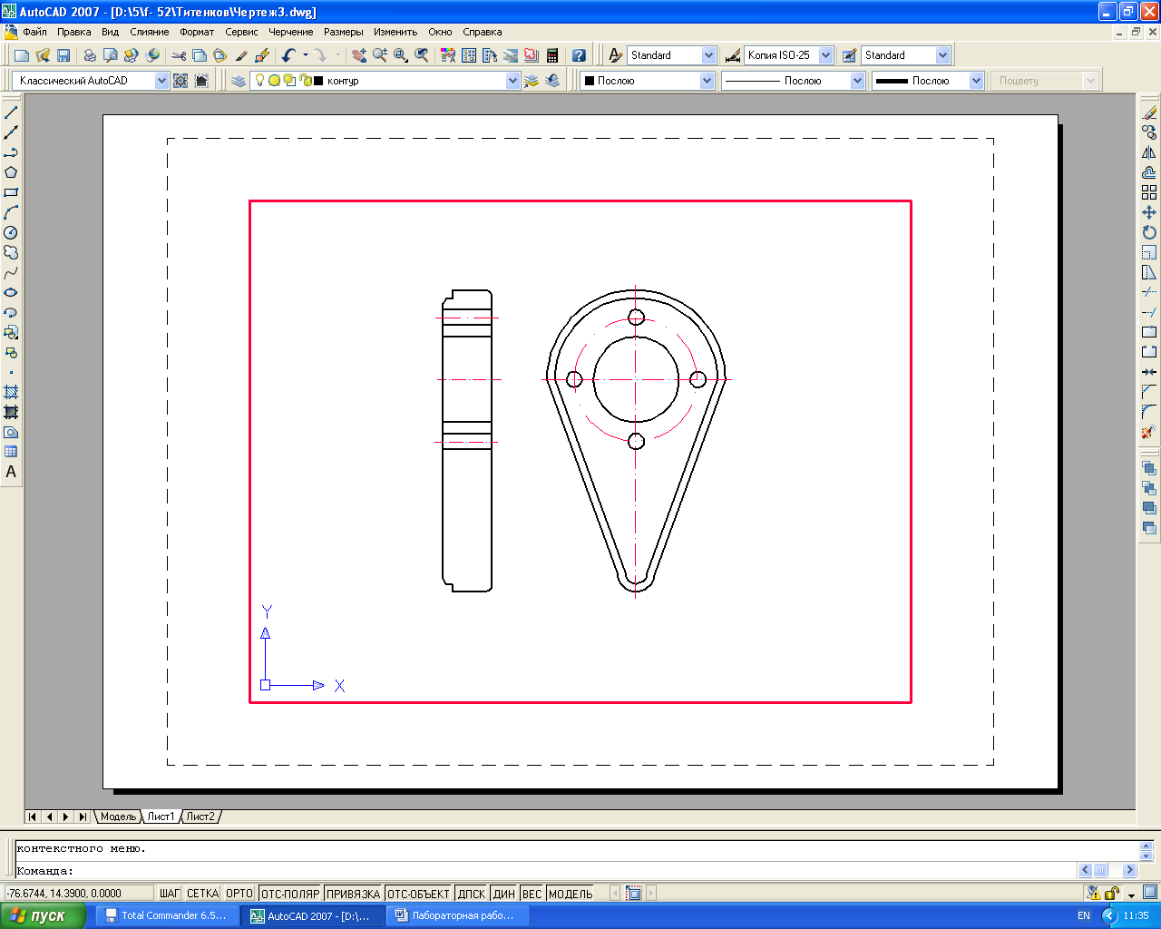Screen dimensions: 1161x929
Task: Click the Undo arrow
Action: point(288,55)
